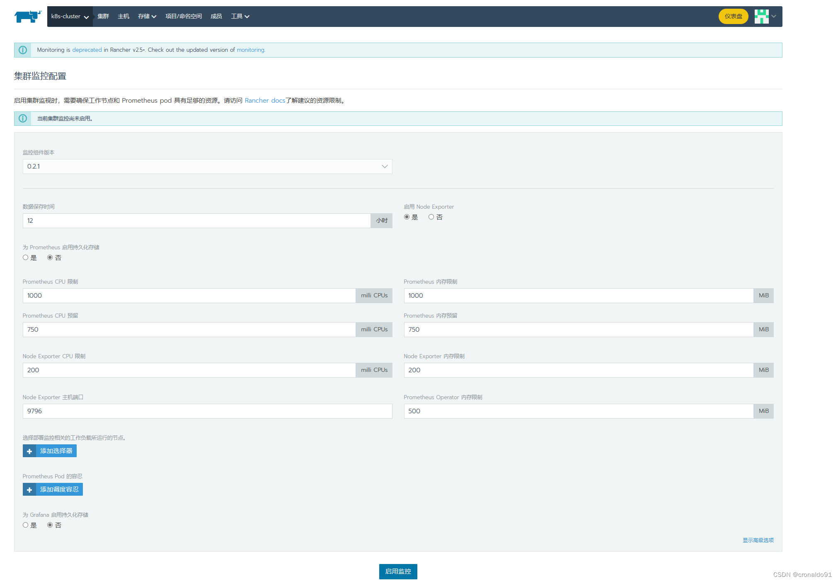838x581 pixels.
Task: Click the user avatar icon
Action: tap(761, 17)
